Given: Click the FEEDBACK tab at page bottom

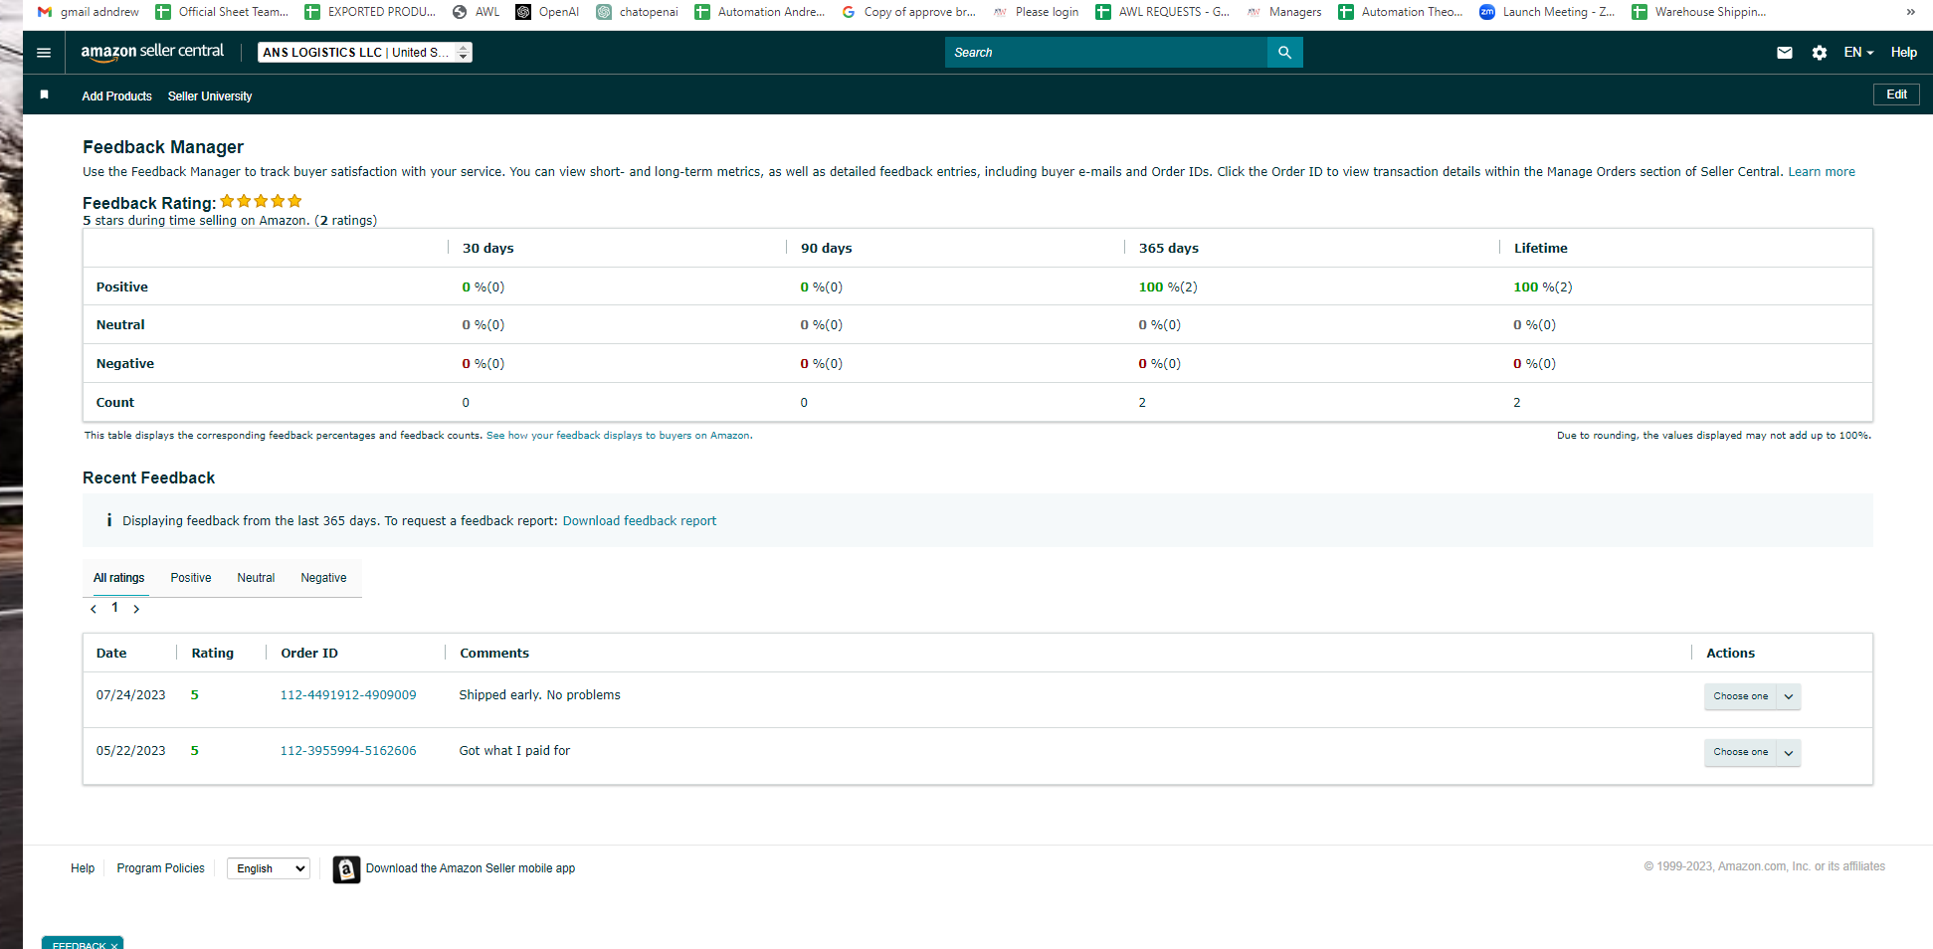Looking at the screenshot, I should (x=83, y=943).
